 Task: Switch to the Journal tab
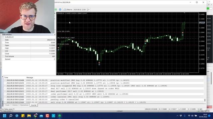pos(34,105)
